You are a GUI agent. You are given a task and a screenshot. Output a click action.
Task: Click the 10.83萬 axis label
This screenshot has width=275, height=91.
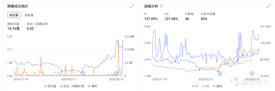[x=129, y=49]
